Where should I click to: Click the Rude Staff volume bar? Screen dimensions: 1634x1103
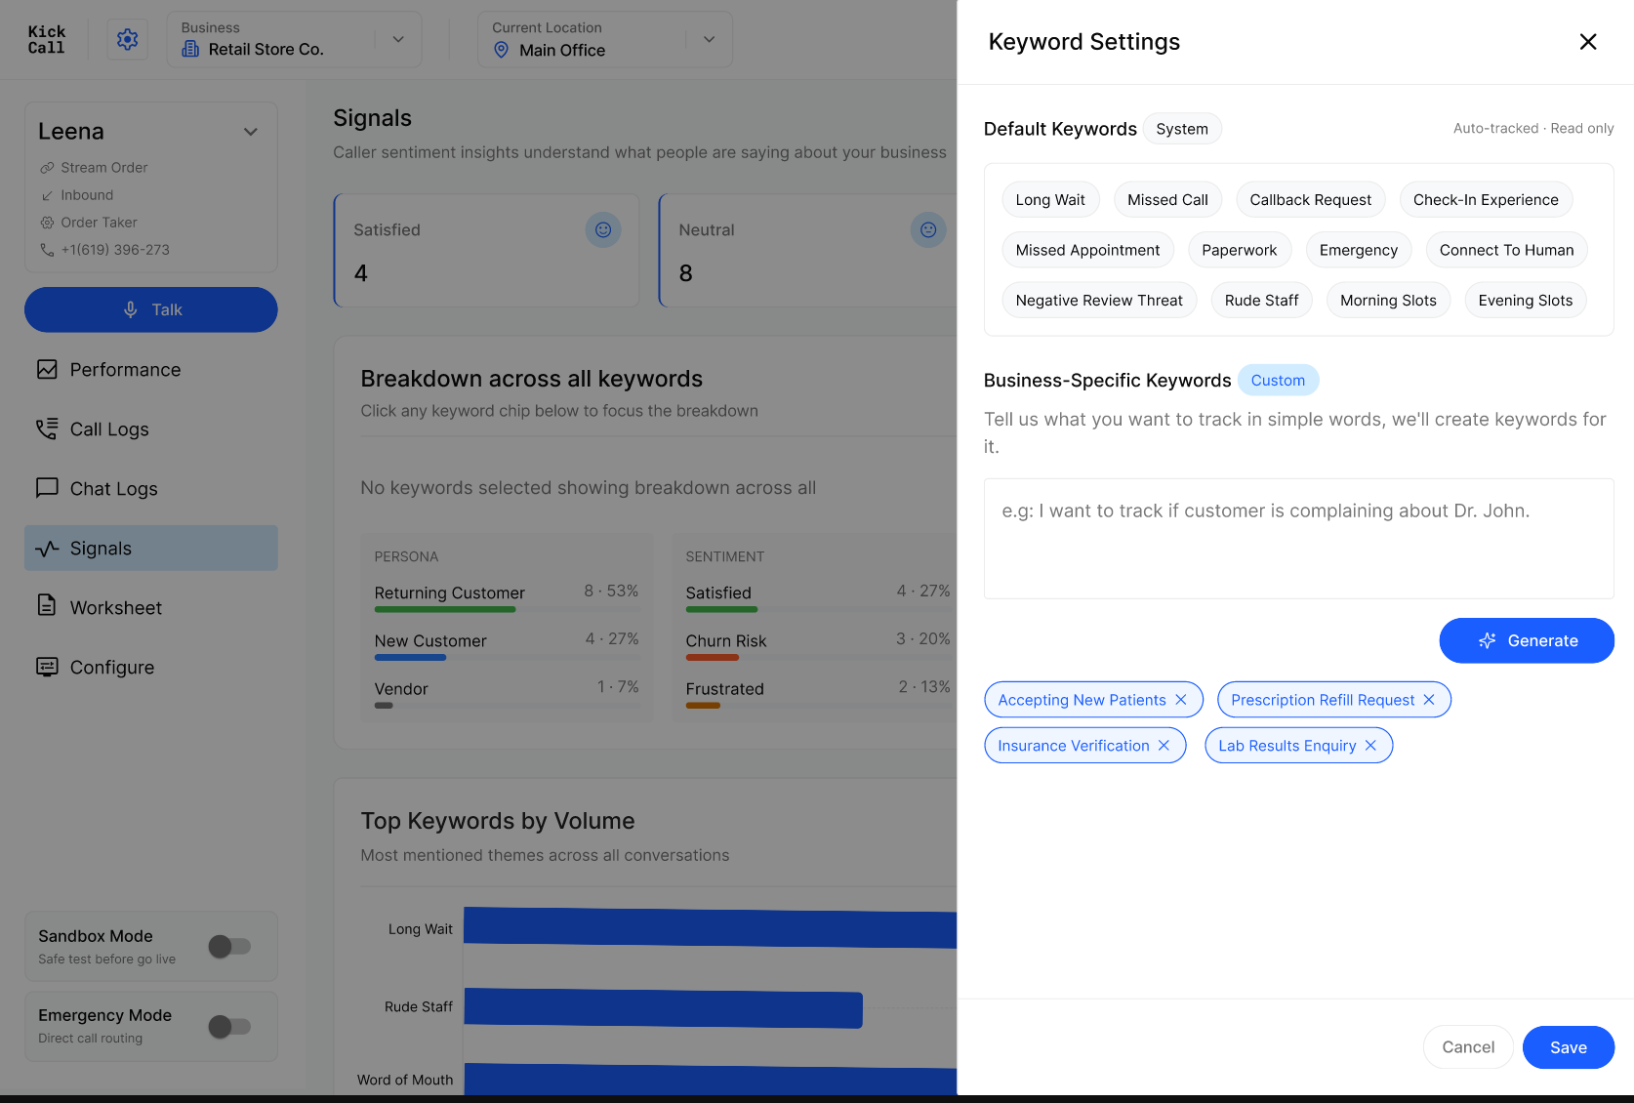pyautogui.click(x=664, y=1008)
